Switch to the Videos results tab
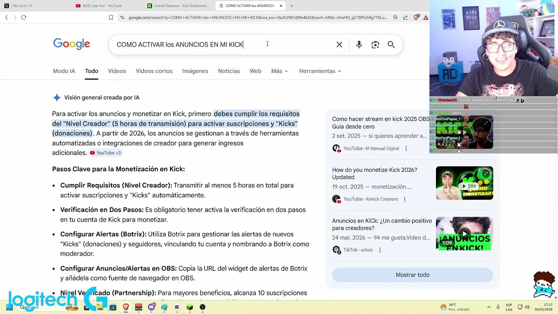This screenshot has height=314, width=558. coord(117,71)
